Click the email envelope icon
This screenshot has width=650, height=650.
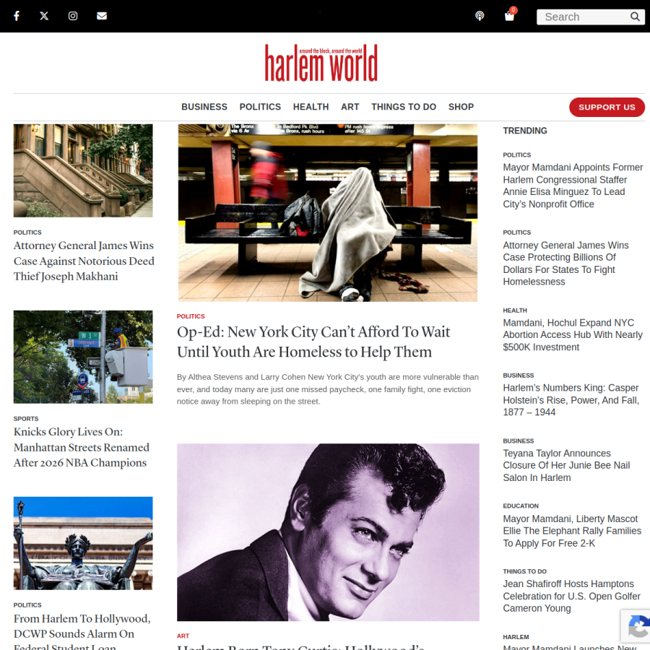tap(102, 16)
